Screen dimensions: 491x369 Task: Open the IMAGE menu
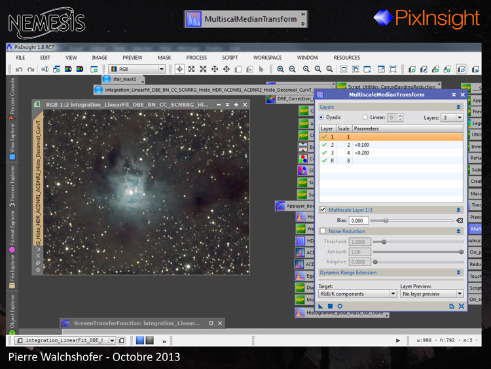[100, 58]
